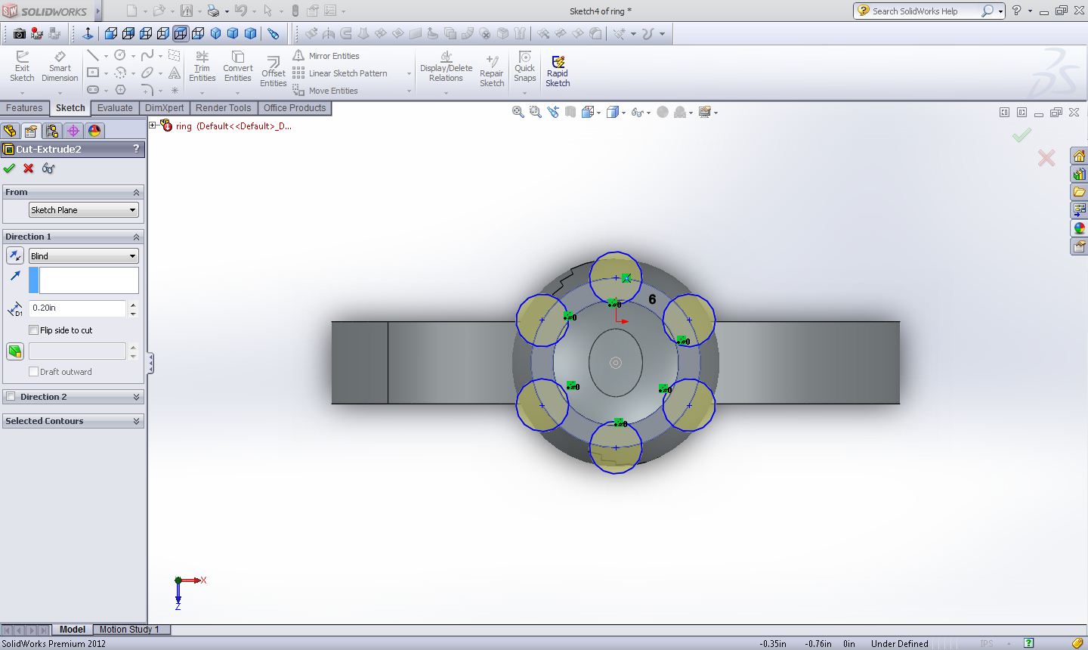Expand Selected Contours section
This screenshot has height=650, width=1088.
137,422
